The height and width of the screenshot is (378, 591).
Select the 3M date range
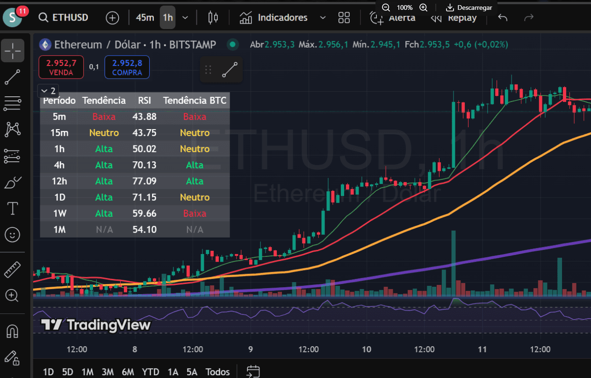pyautogui.click(x=108, y=372)
